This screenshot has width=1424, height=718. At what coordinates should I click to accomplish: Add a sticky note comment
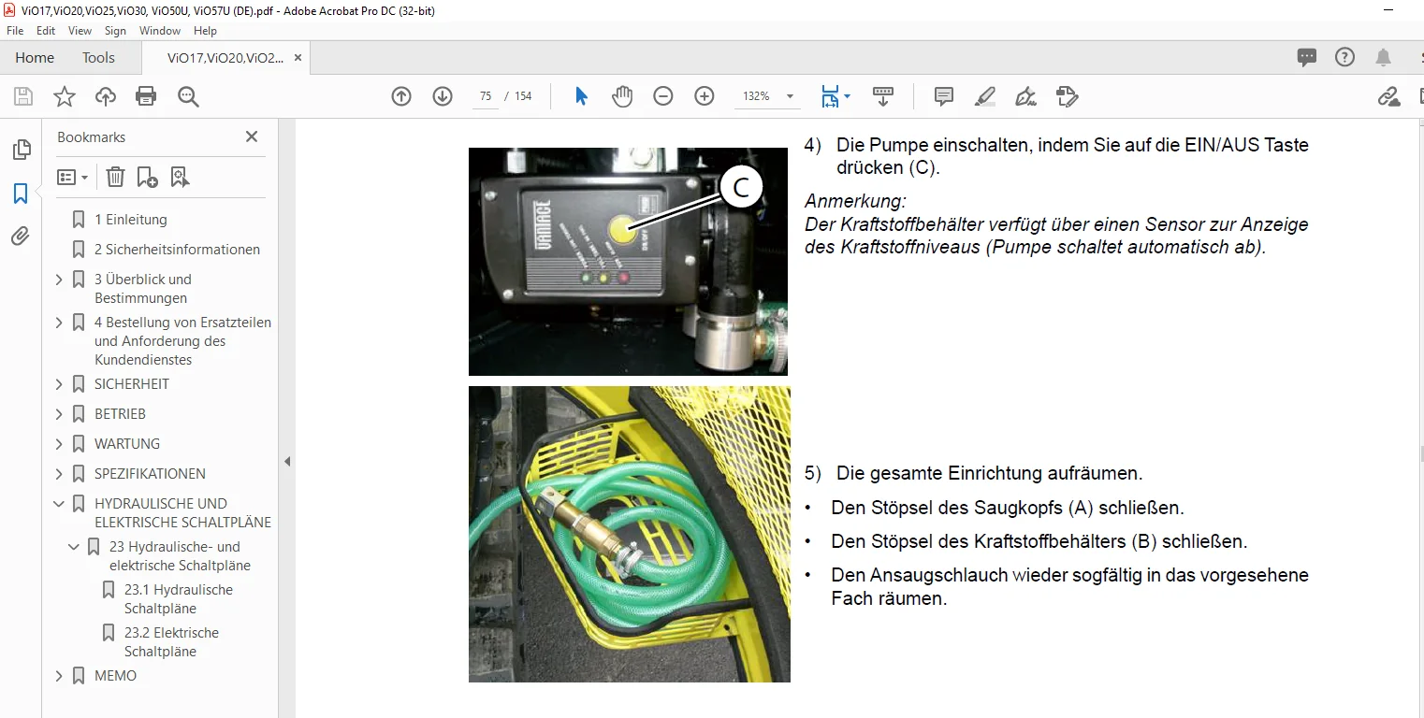tap(944, 96)
